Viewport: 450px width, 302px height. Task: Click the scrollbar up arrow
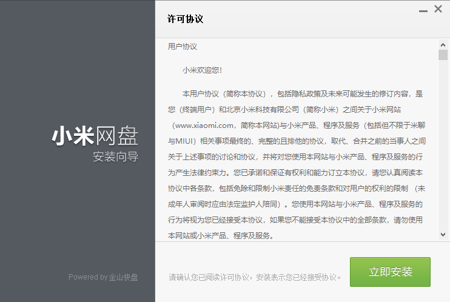click(x=443, y=45)
